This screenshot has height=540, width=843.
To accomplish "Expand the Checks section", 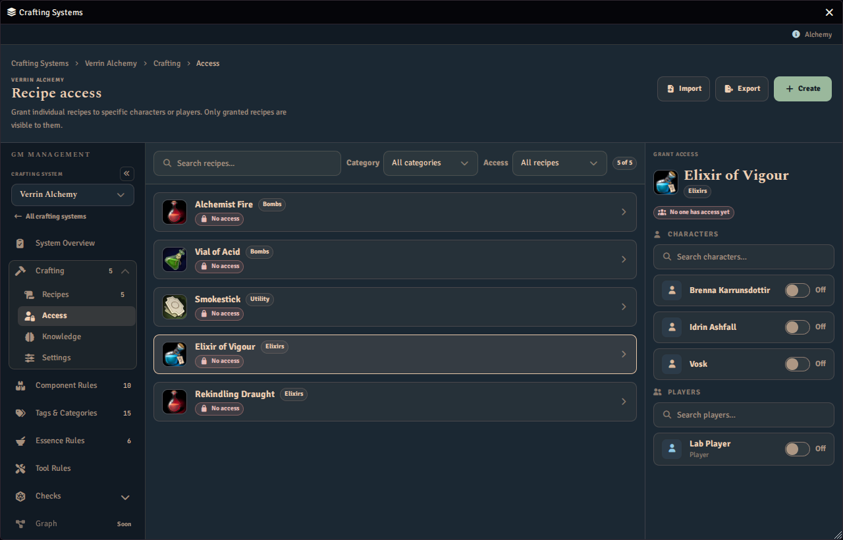I will point(125,497).
